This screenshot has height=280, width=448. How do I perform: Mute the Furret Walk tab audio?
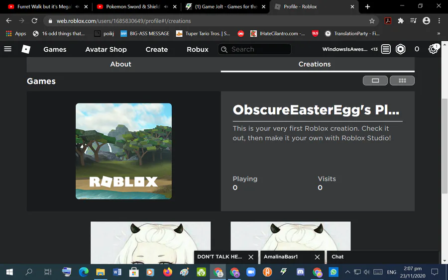[x=77, y=6]
